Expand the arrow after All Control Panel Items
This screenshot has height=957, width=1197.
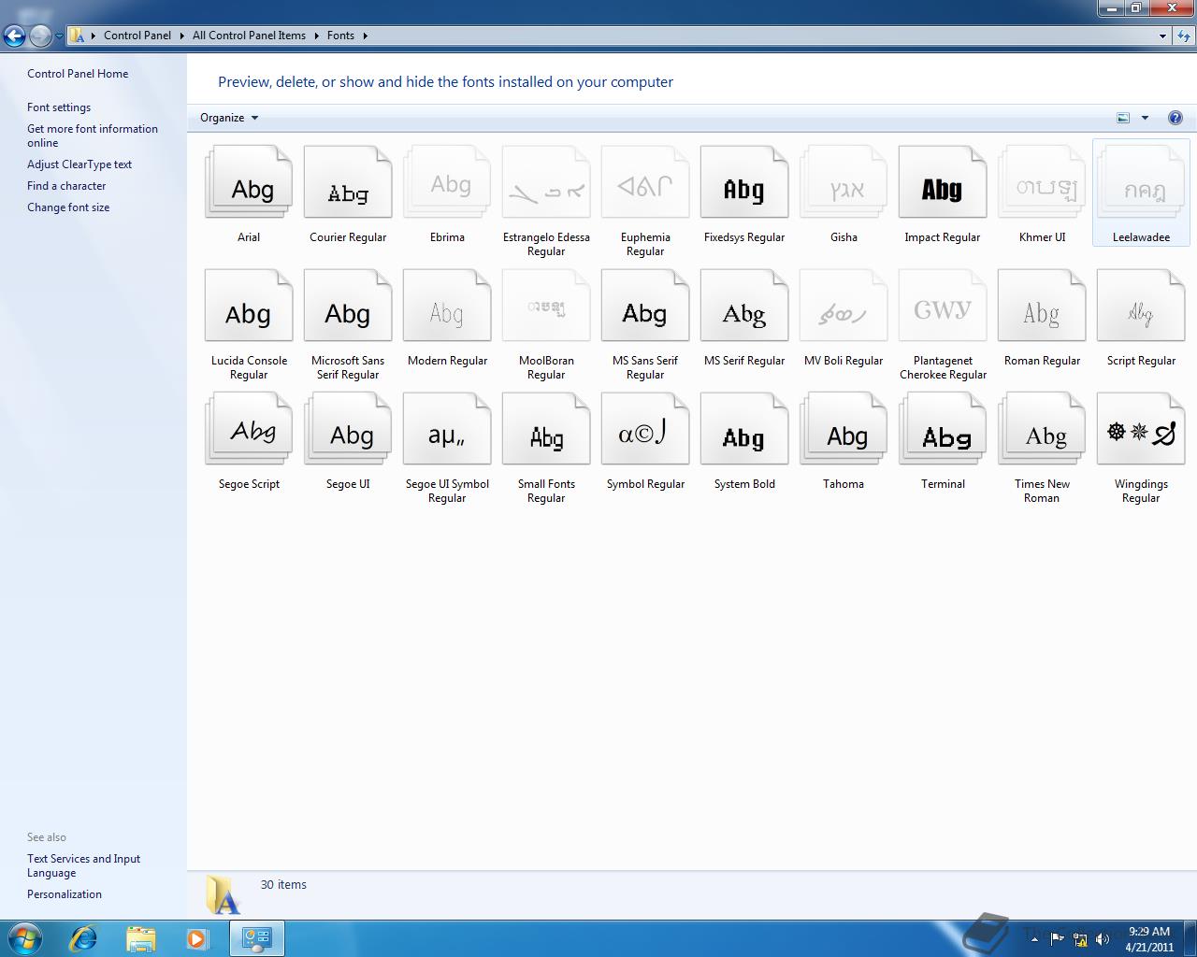315,36
